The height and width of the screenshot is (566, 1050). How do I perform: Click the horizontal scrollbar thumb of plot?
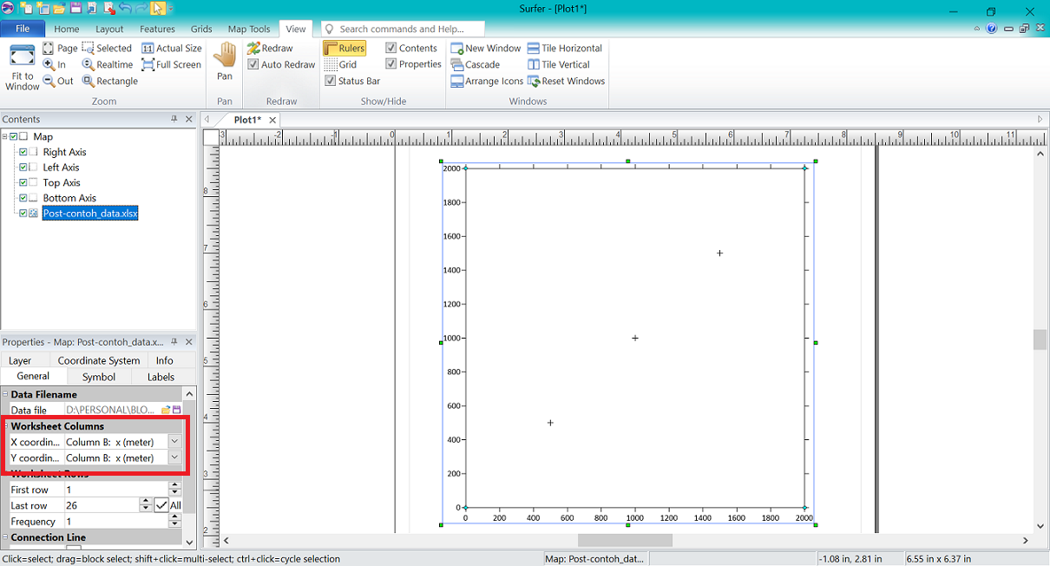[625, 541]
